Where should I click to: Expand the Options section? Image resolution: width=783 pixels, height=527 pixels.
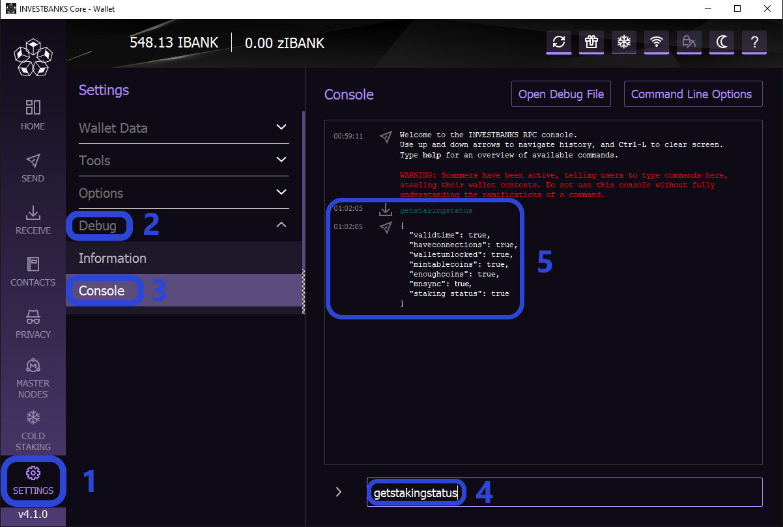[184, 193]
